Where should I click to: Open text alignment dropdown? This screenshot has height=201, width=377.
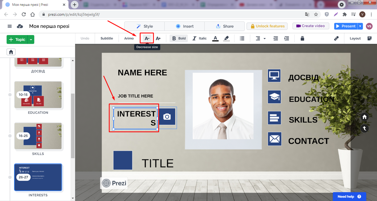tap(261, 38)
